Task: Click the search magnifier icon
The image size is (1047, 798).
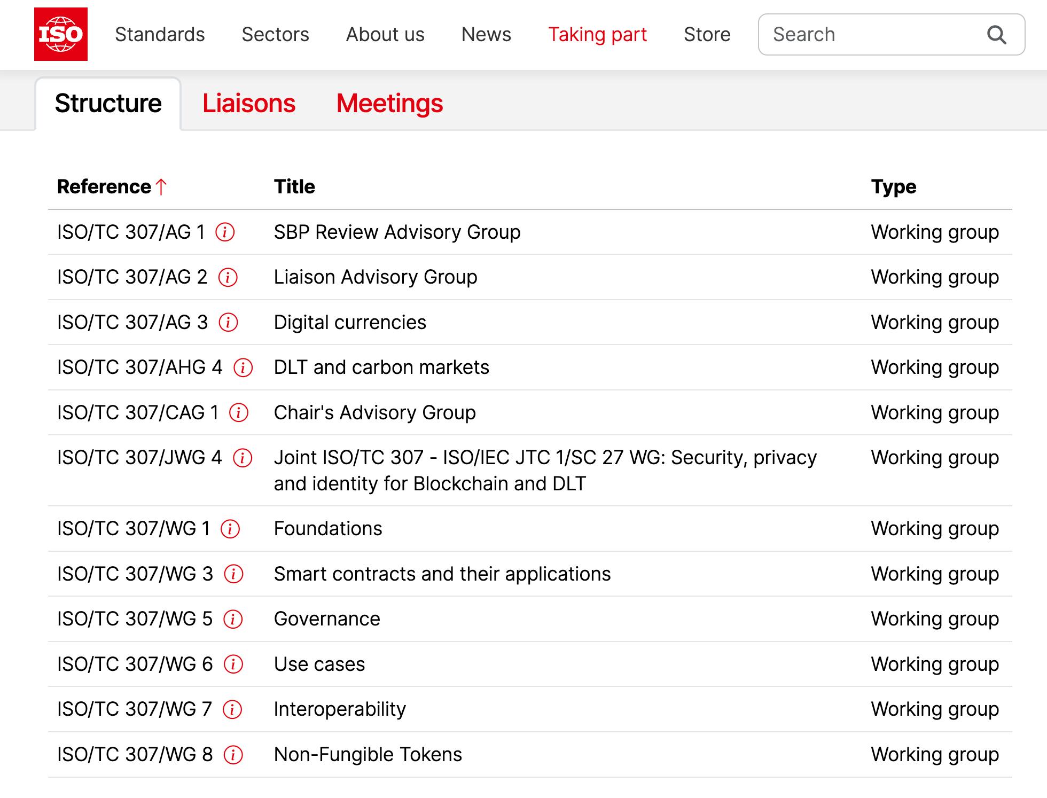Action: tap(996, 35)
